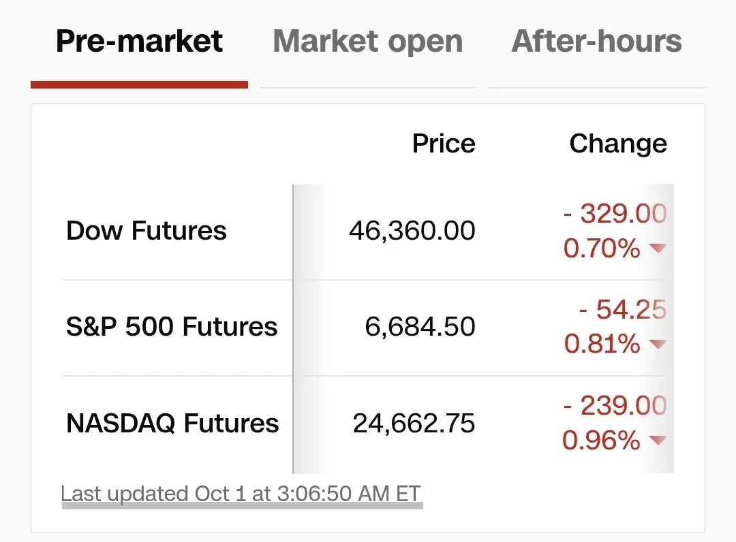Select the Pre-market tab
The width and height of the screenshot is (736, 542).
pyautogui.click(x=139, y=42)
